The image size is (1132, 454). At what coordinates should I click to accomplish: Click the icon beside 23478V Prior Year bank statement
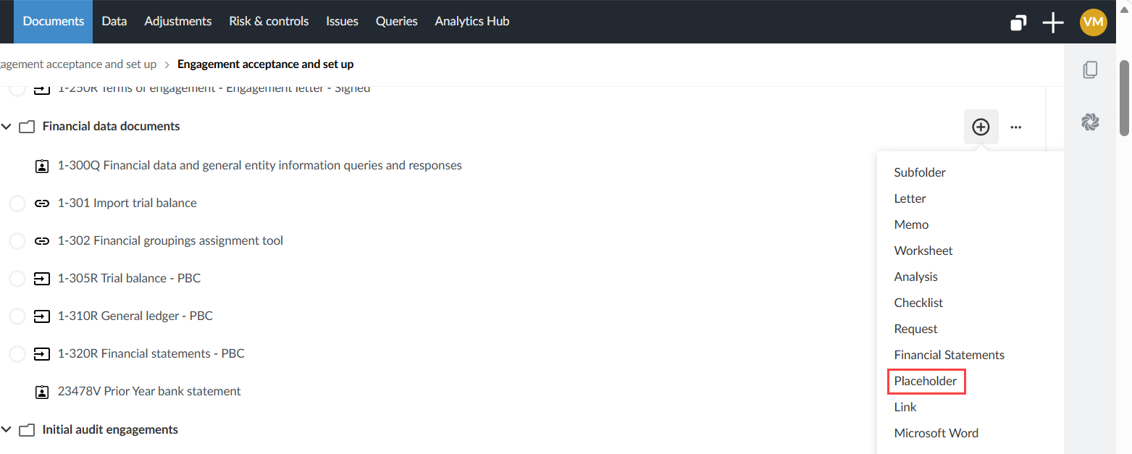tap(42, 392)
